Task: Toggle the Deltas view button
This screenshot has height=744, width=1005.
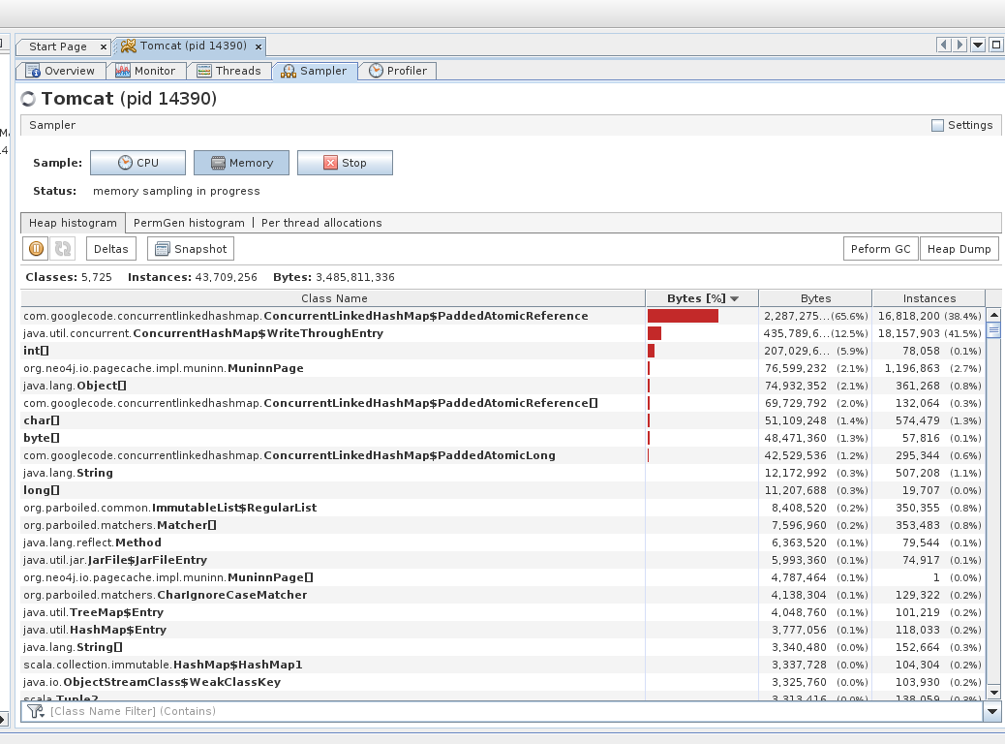Action: point(111,249)
